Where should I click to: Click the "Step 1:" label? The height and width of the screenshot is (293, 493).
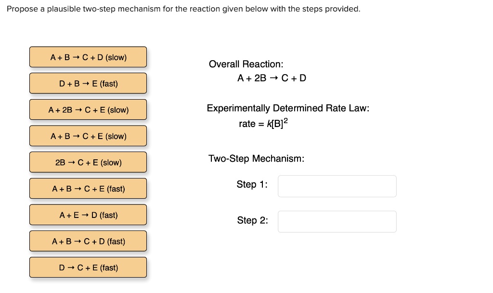pyautogui.click(x=252, y=184)
